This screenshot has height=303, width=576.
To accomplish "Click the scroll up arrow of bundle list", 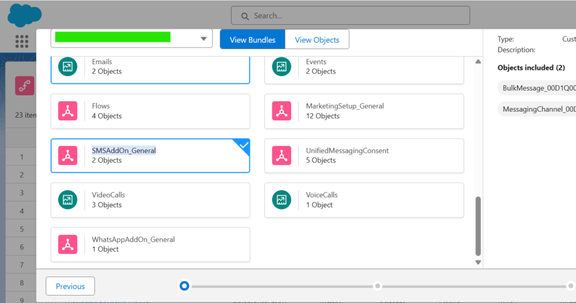I will coord(478,61).
